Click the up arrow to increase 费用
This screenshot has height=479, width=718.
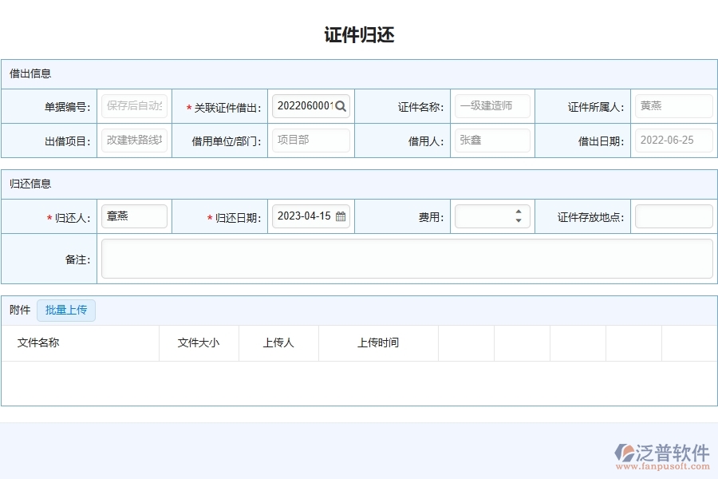pyautogui.click(x=518, y=211)
